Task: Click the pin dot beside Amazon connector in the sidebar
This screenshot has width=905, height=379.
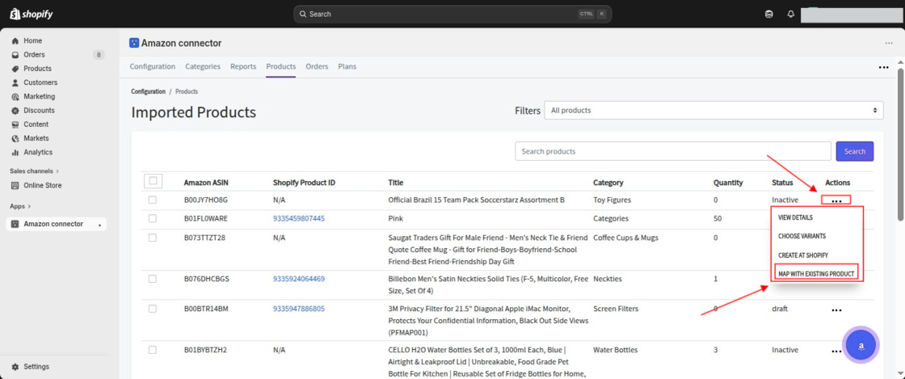Action: tap(100, 225)
